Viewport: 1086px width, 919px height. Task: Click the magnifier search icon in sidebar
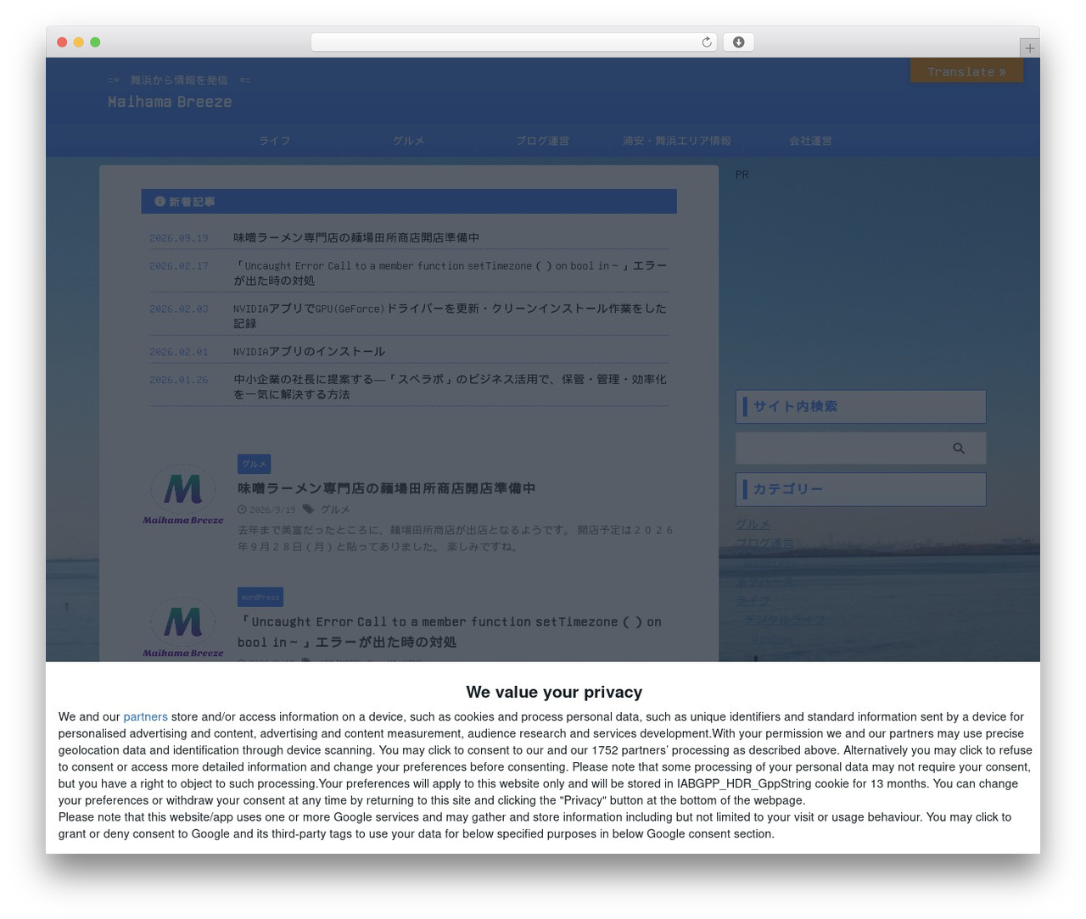[959, 448]
